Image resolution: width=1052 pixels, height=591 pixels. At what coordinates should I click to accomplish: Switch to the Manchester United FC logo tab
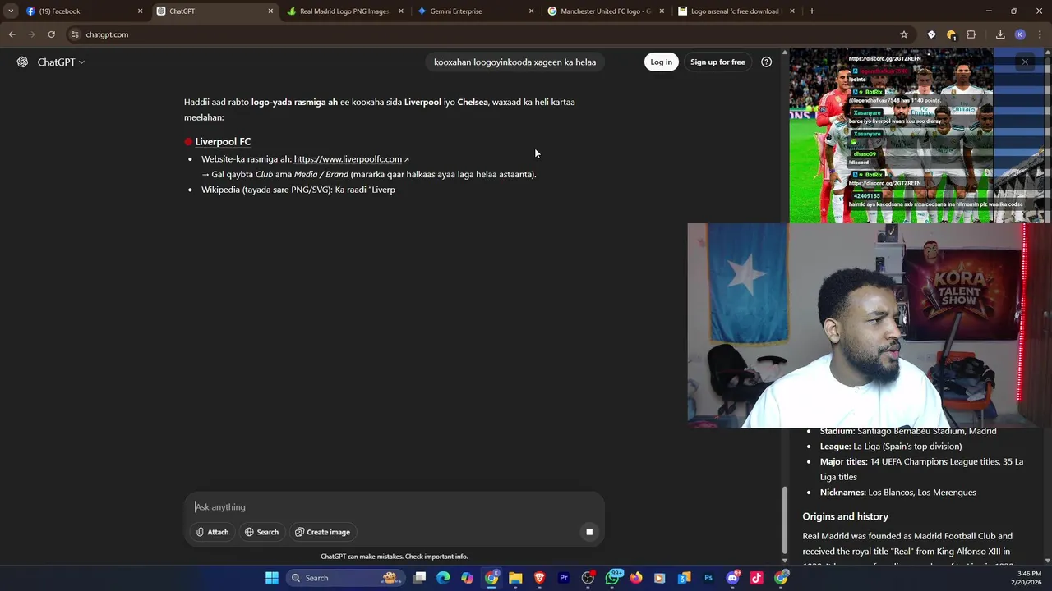[x=605, y=11]
